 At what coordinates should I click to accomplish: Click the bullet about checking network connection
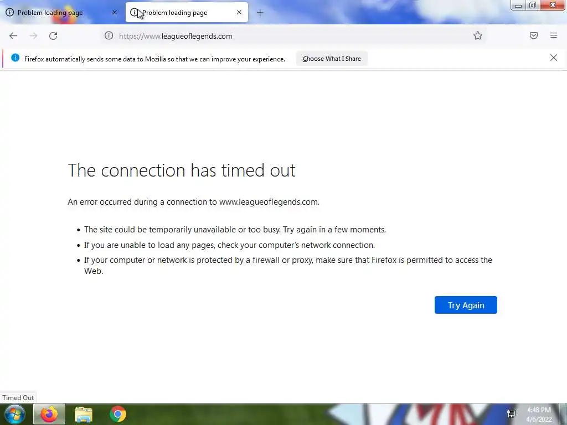pyautogui.click(x=229, y=245)
